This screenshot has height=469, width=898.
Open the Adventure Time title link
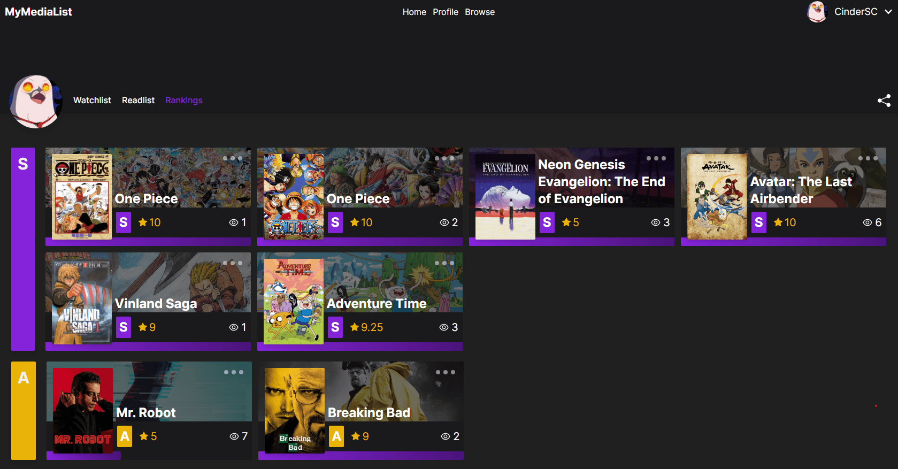point(377,304)
